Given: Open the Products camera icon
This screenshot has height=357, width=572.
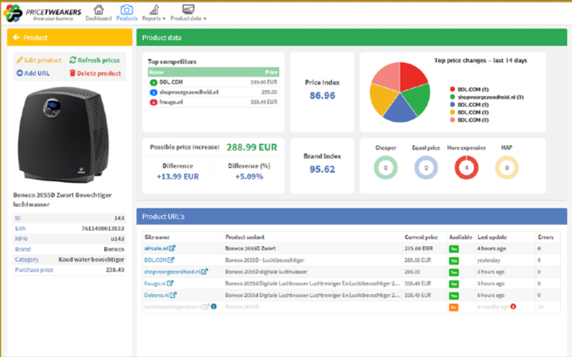Looking at the screenshot, I should point(127,9).
